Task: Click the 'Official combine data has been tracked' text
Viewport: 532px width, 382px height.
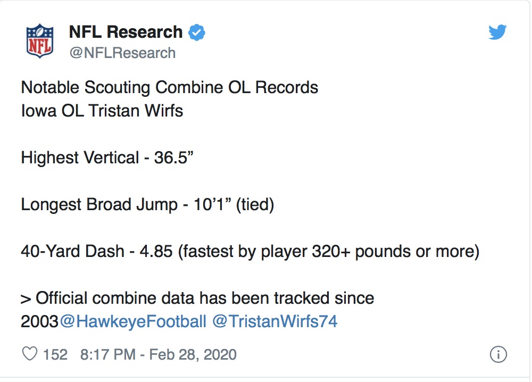Action: (182, 298)
